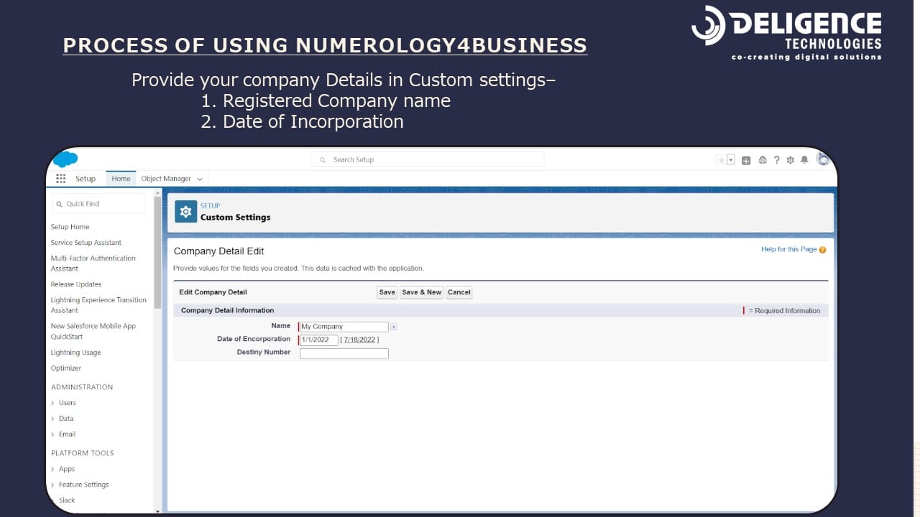Click the favorites star icon
This screenshot has height=517, width=920.
tap(721, 160)
